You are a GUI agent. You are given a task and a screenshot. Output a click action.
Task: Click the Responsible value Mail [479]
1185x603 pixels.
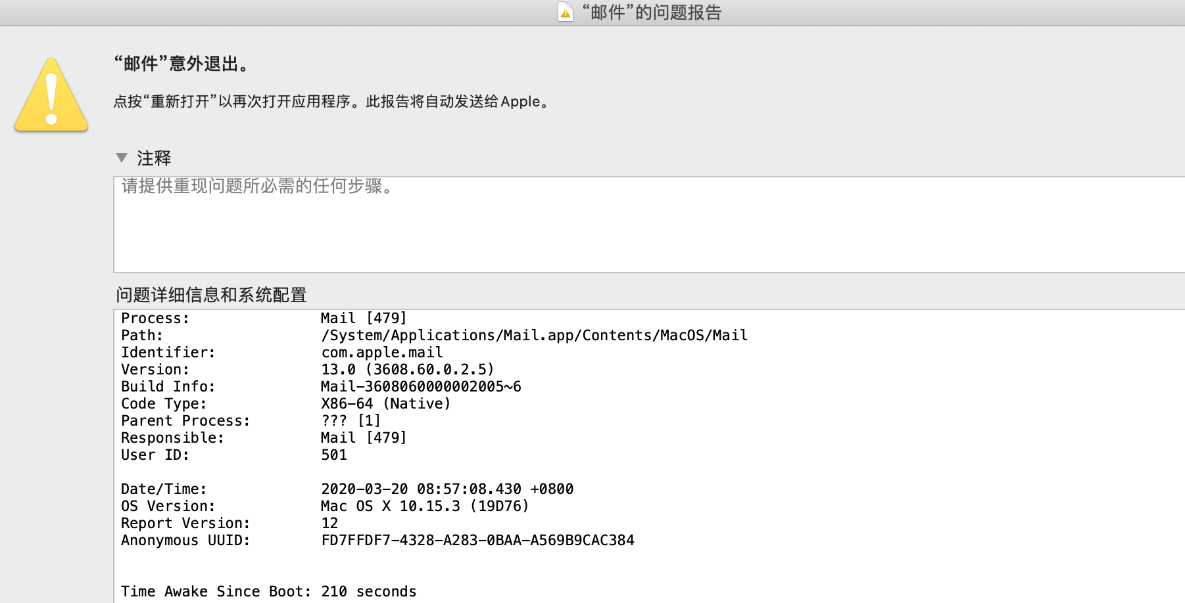click(x=364, y=437)
